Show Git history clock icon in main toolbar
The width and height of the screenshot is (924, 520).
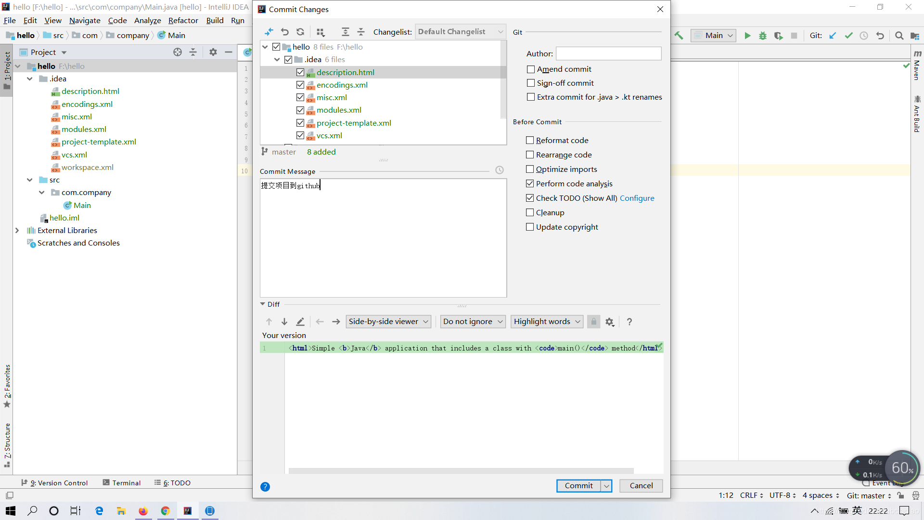864,36
